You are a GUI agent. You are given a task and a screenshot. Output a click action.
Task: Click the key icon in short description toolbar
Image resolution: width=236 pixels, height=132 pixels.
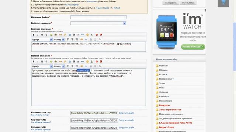point(65,35)
